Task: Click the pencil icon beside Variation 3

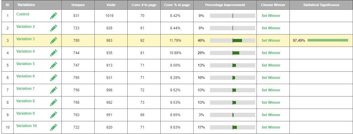Action: 54,41
